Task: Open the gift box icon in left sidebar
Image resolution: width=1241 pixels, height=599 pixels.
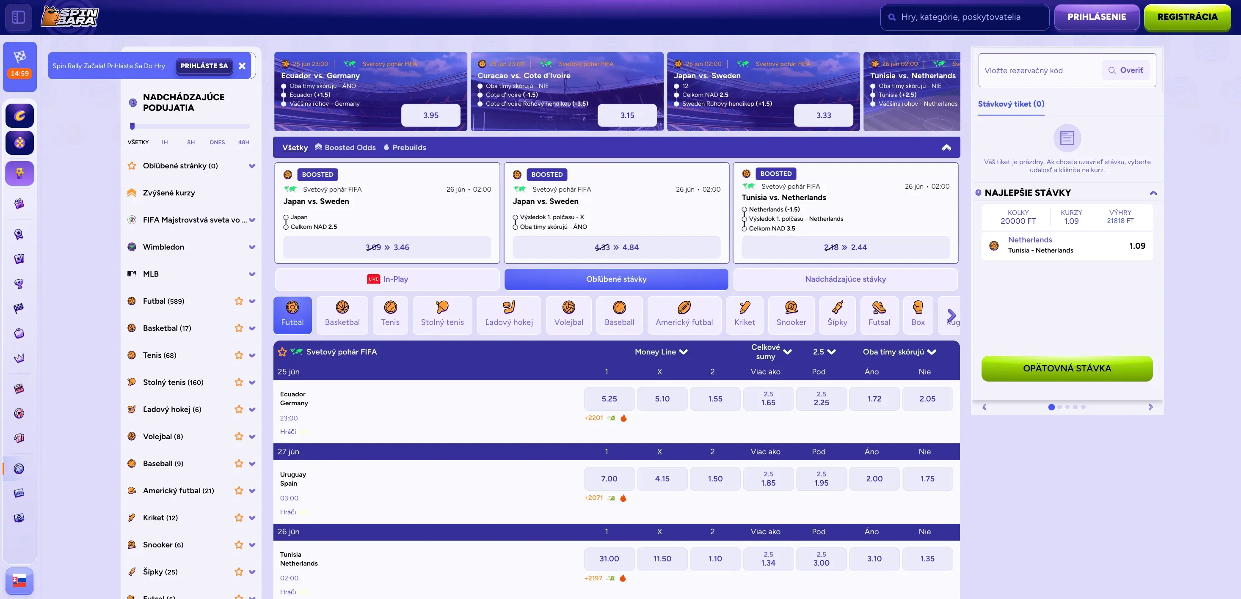Action: point(19,203)
